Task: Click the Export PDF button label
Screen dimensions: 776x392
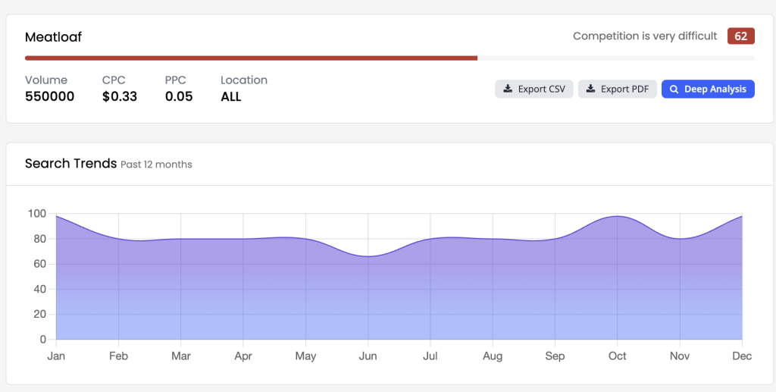Action: pyautogui.click(x=624, y=89)
